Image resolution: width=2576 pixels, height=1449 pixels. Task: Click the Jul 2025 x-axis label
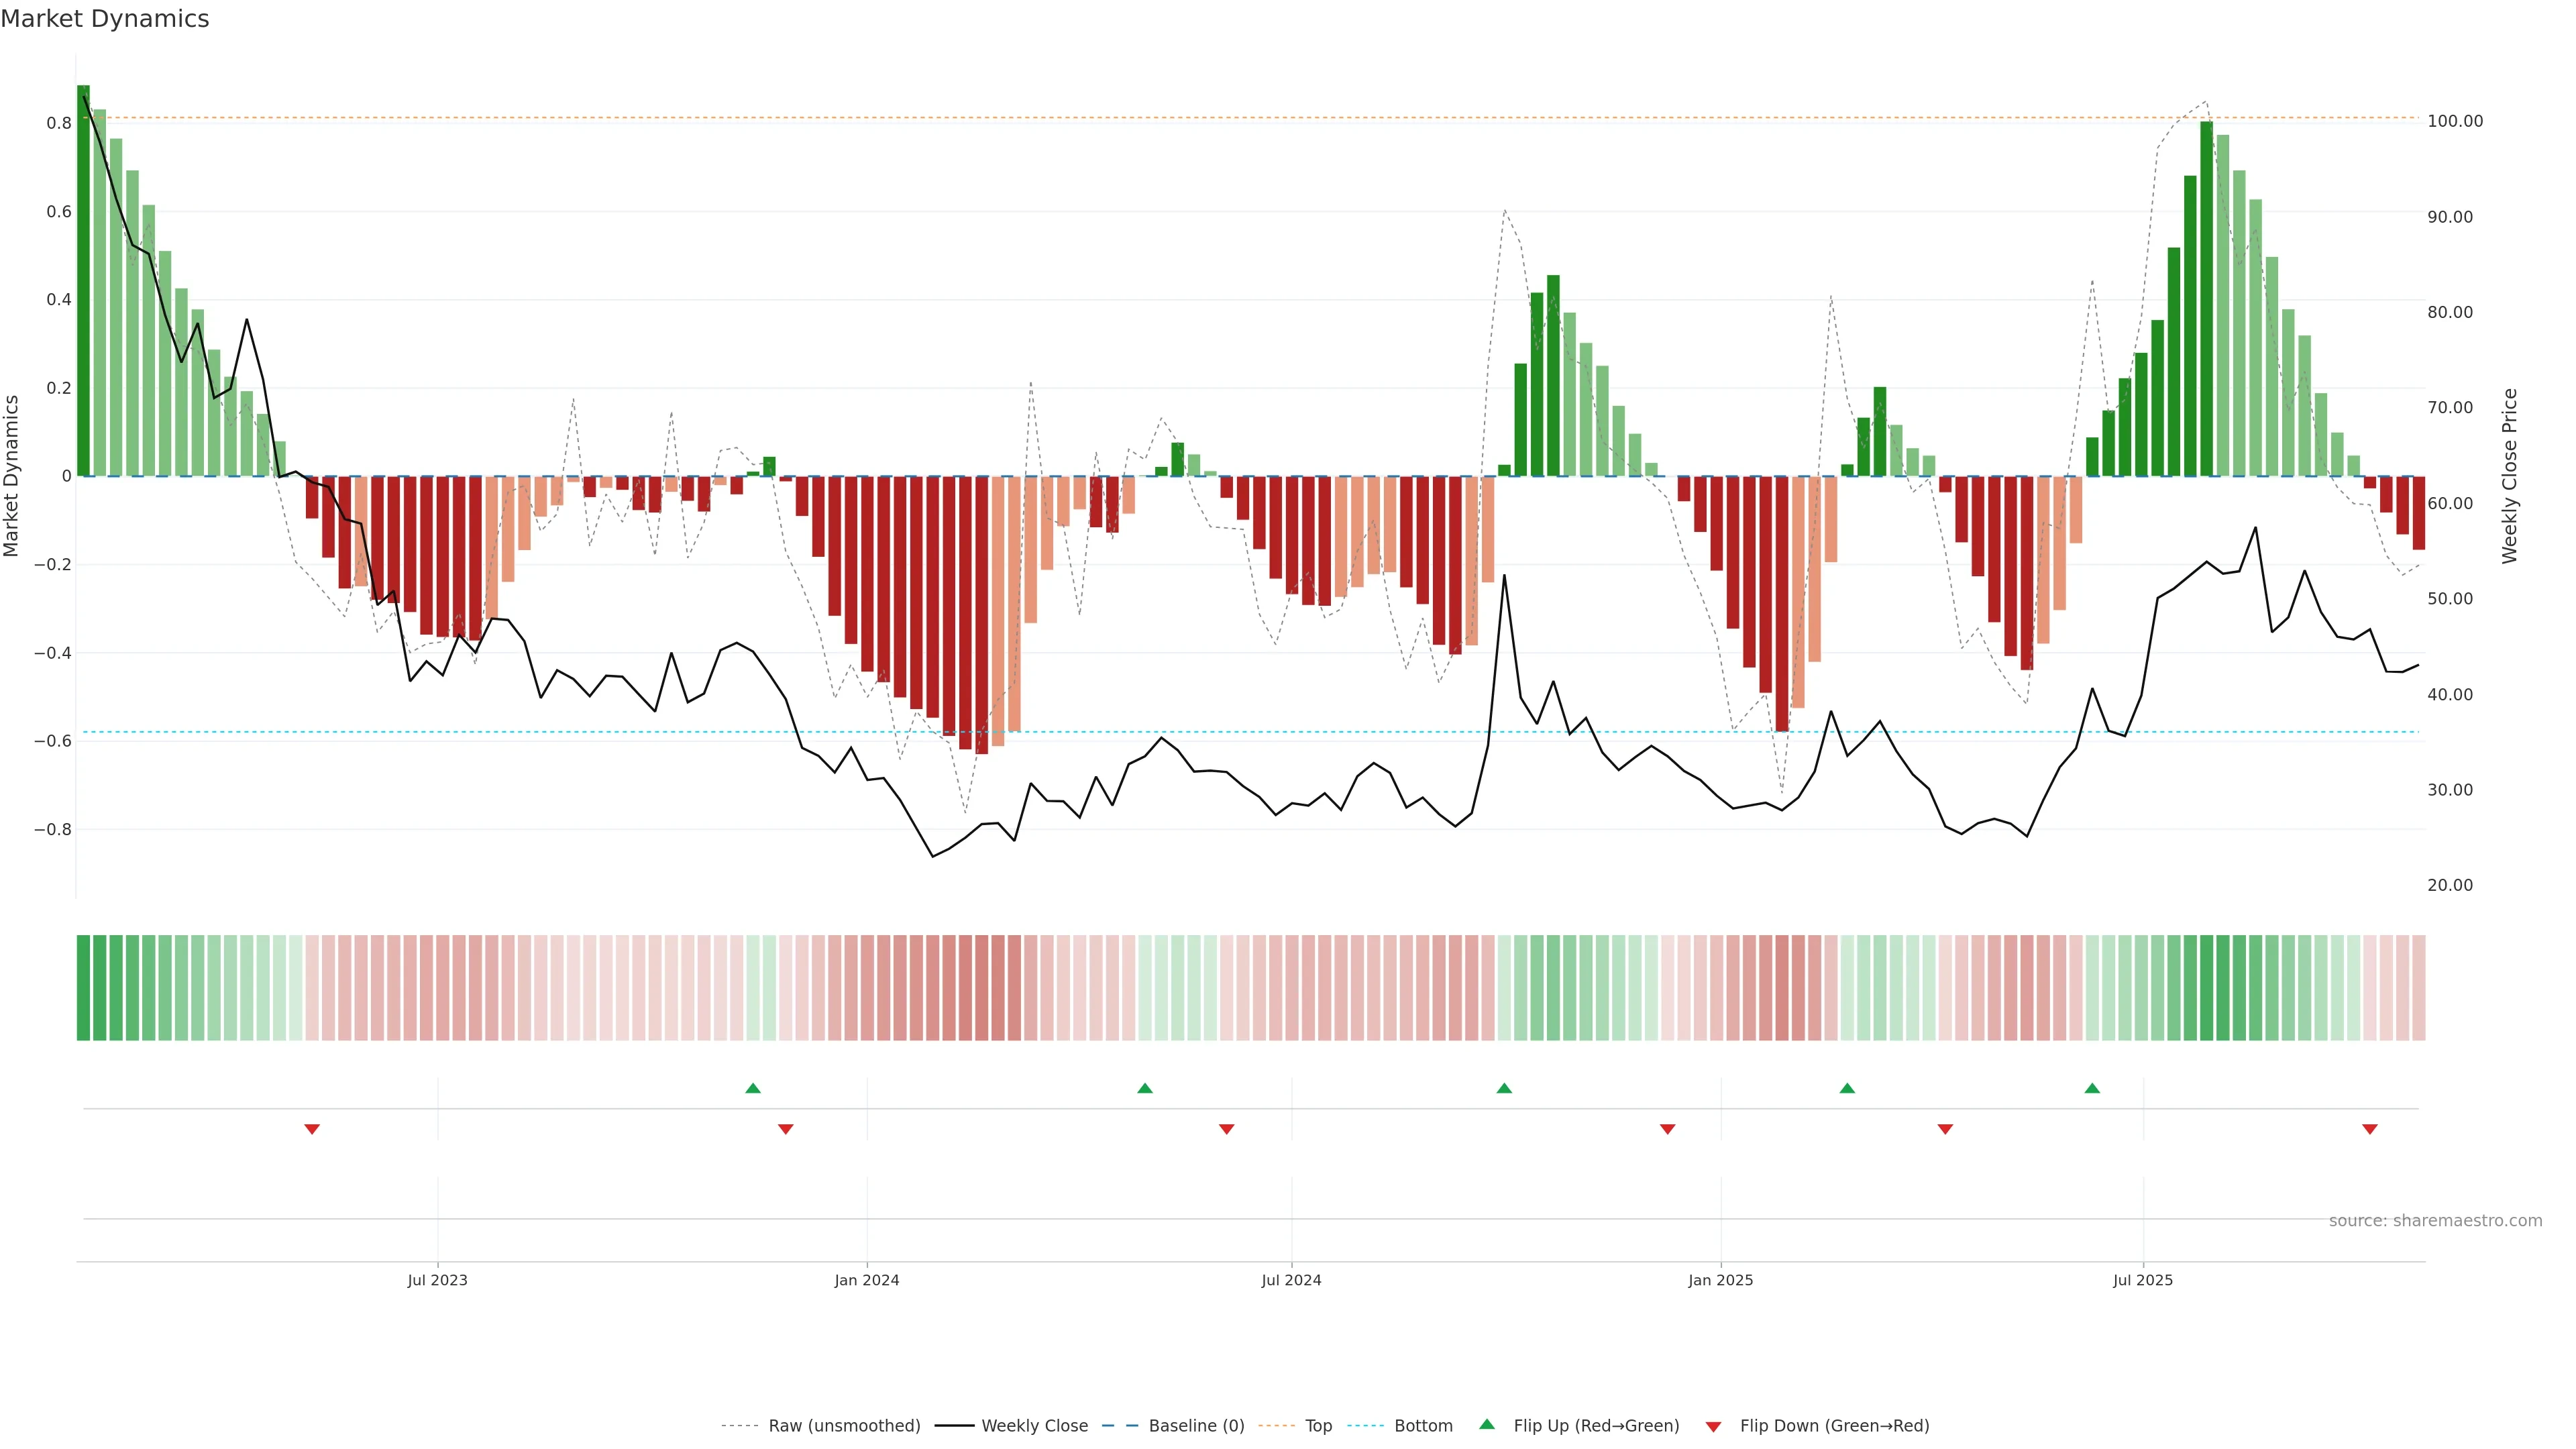click(x=2142, y=1280)
